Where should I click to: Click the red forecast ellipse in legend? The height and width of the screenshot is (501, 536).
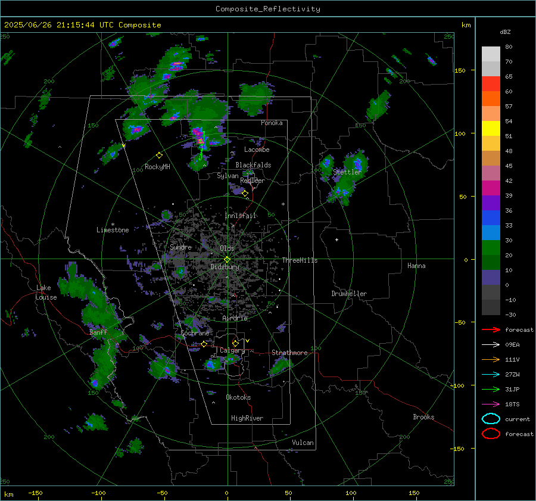(491, 434)
